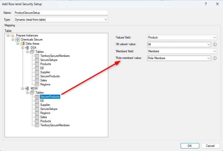Viewport: 223px width, 151px height.
Task: Click the help question mark icon
Action: 206,4
